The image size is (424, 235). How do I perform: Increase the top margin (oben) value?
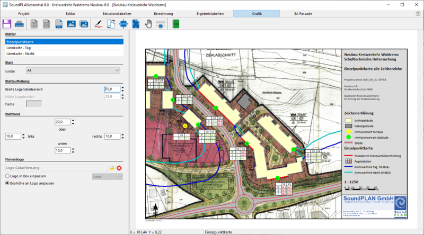pos(73,121)
